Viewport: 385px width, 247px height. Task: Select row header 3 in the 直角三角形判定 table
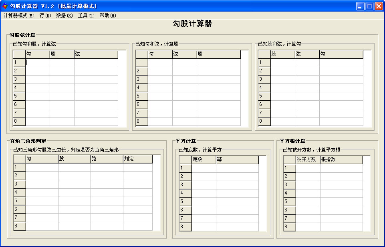click(18, 184)
